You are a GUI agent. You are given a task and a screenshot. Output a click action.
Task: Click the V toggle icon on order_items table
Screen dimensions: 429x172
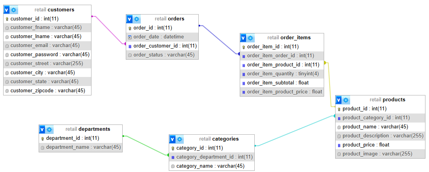[x=243, y=38]
